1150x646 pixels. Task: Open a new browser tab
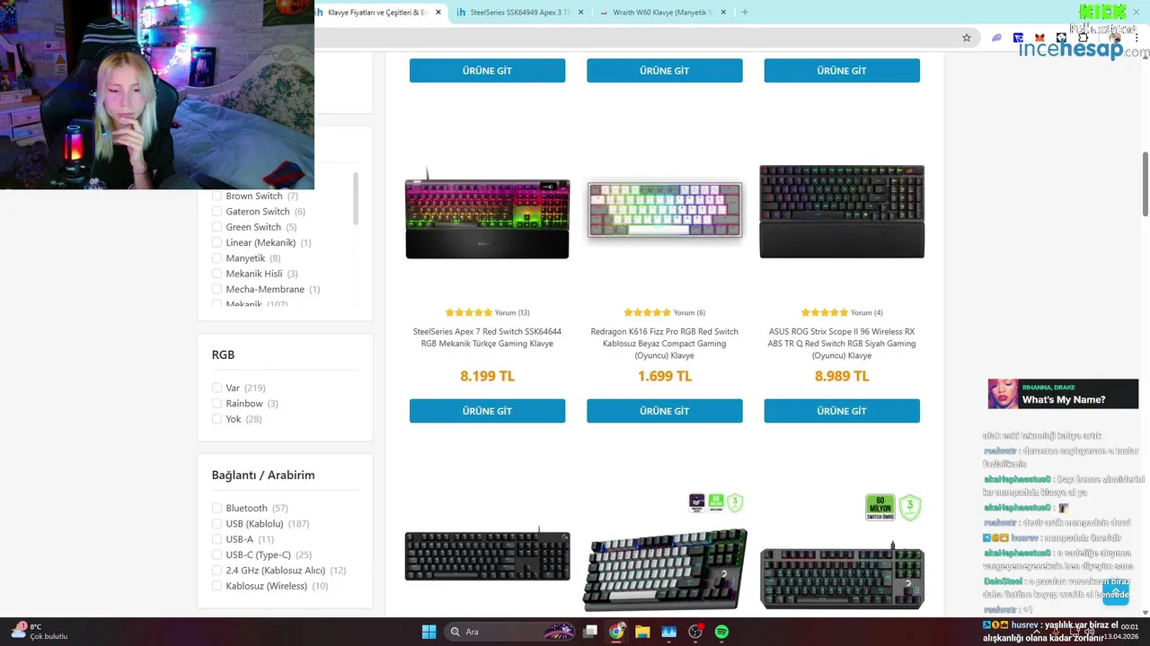click(745, 13)
